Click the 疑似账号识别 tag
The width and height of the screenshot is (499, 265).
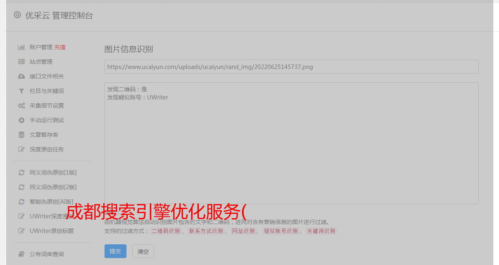pyautogui.click(x=281, y=231)
